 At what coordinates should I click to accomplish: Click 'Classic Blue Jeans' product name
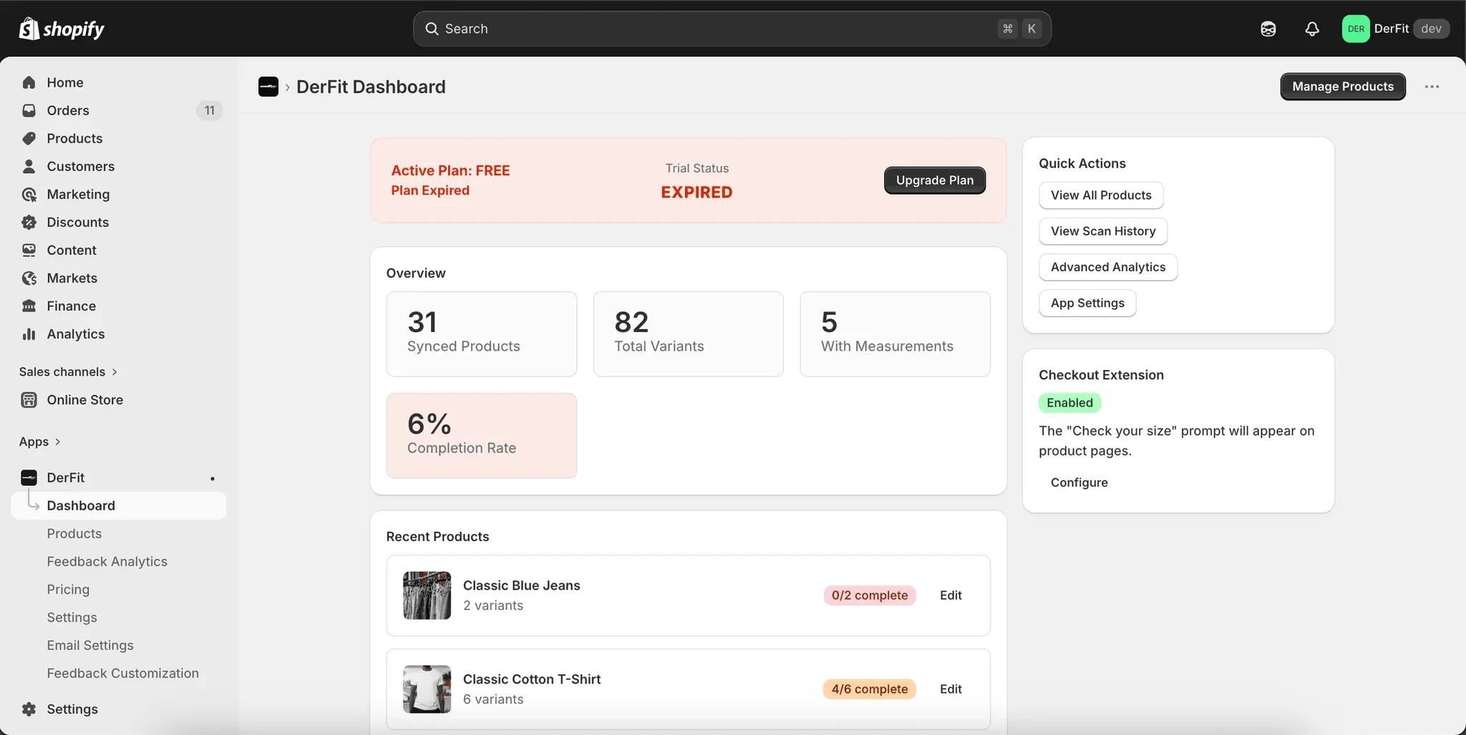pyautogui.click(x=522, y=585)
